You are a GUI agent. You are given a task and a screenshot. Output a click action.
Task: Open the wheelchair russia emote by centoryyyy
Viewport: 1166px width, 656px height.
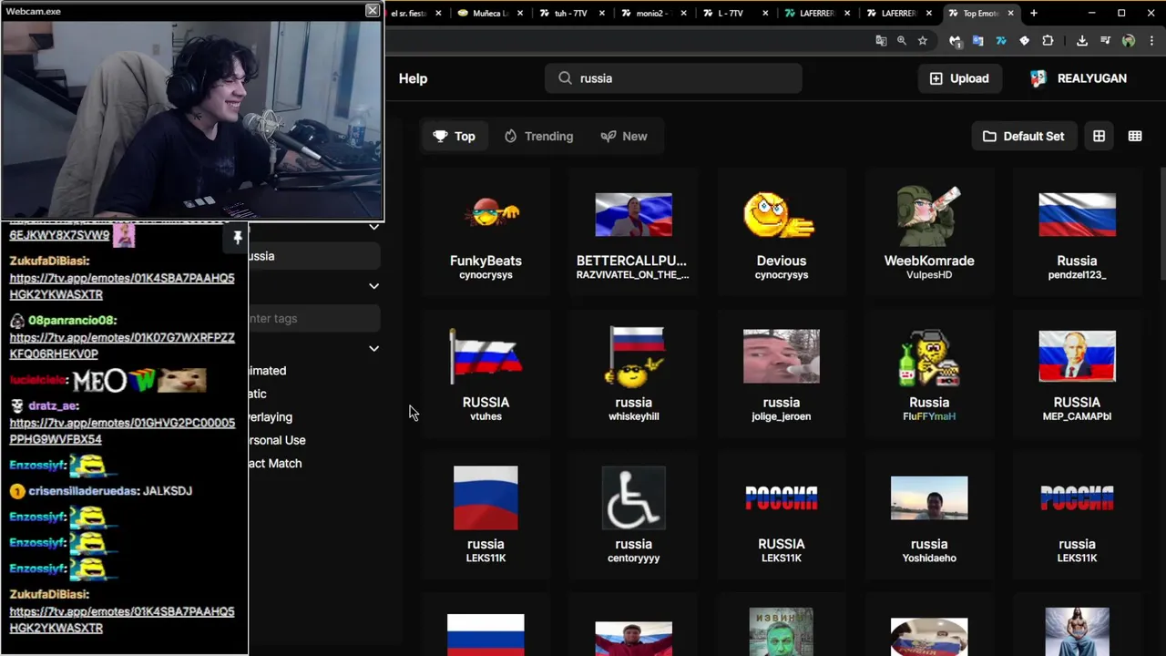pyautogui.click(x=633, y=517)
